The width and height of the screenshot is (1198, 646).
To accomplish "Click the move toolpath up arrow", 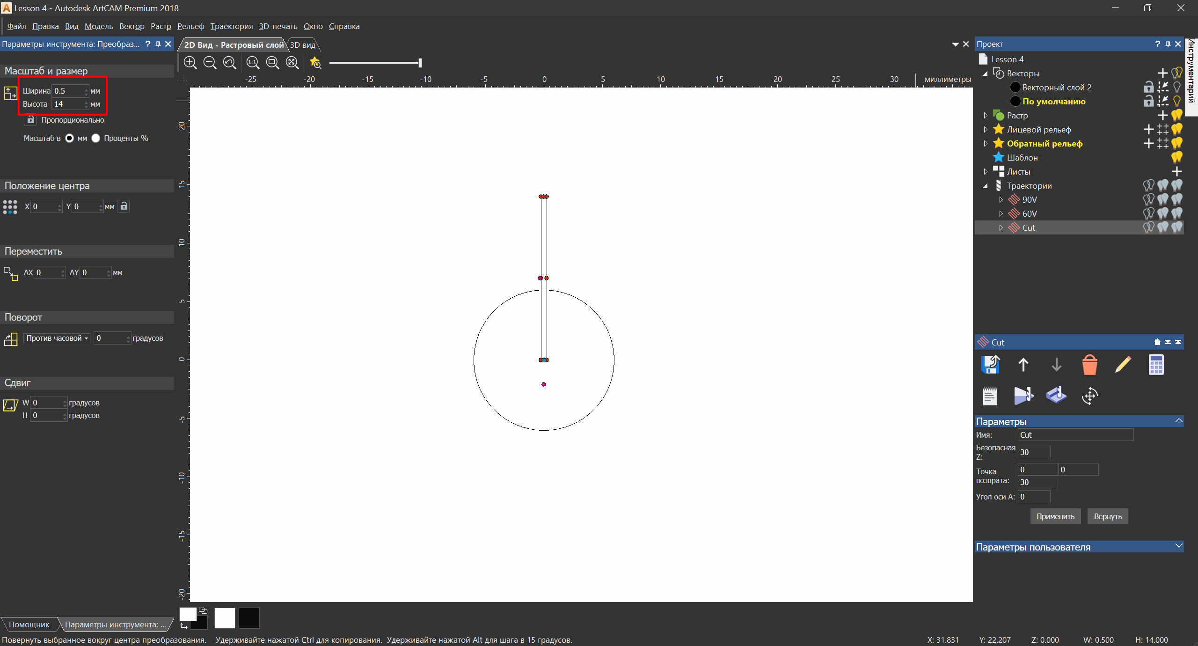I will pyautogui.click(x=1023, y=365).
